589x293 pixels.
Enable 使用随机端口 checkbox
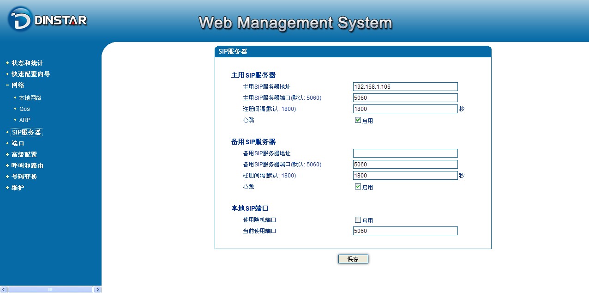358,220
